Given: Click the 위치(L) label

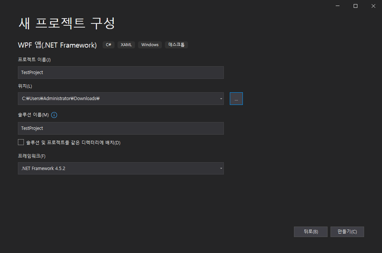Looking at the screenshot, I should [x=25, y=86].
